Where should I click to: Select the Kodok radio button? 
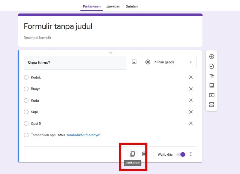(x=26, y=77)
